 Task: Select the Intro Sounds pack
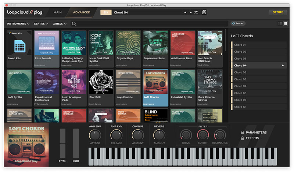47,49
